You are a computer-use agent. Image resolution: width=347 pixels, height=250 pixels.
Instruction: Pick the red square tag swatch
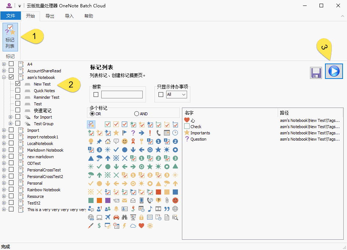158,192
